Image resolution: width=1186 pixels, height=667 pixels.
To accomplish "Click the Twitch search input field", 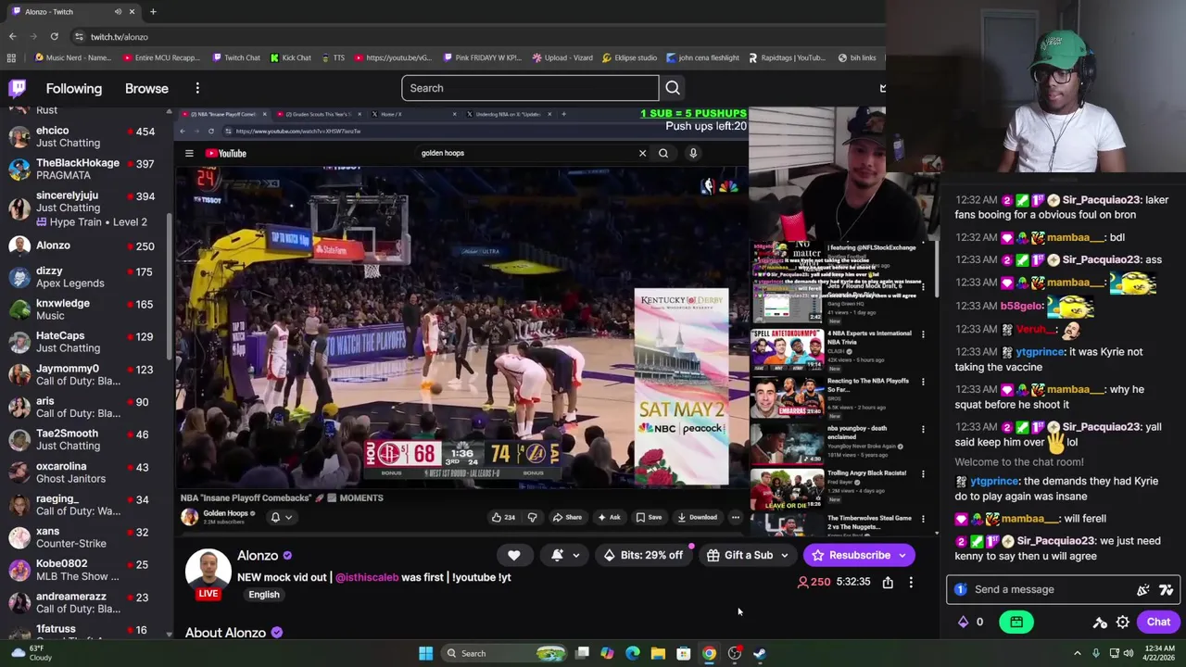I will (x=530, y=88).
